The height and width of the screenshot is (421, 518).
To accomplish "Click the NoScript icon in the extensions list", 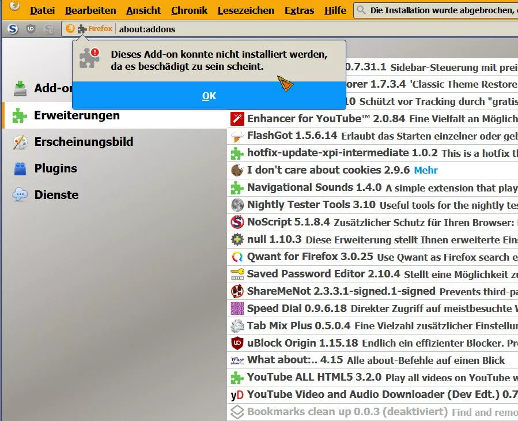I will [237, 222].
